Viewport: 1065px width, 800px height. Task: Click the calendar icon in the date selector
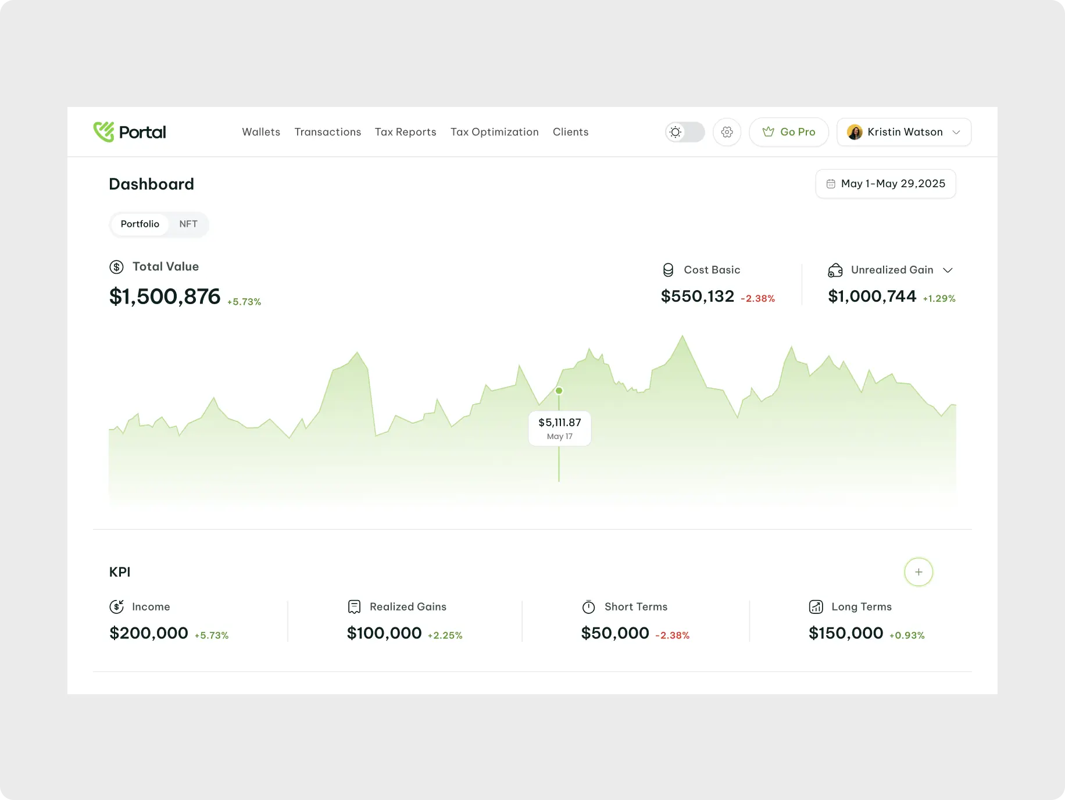point(830,184)
